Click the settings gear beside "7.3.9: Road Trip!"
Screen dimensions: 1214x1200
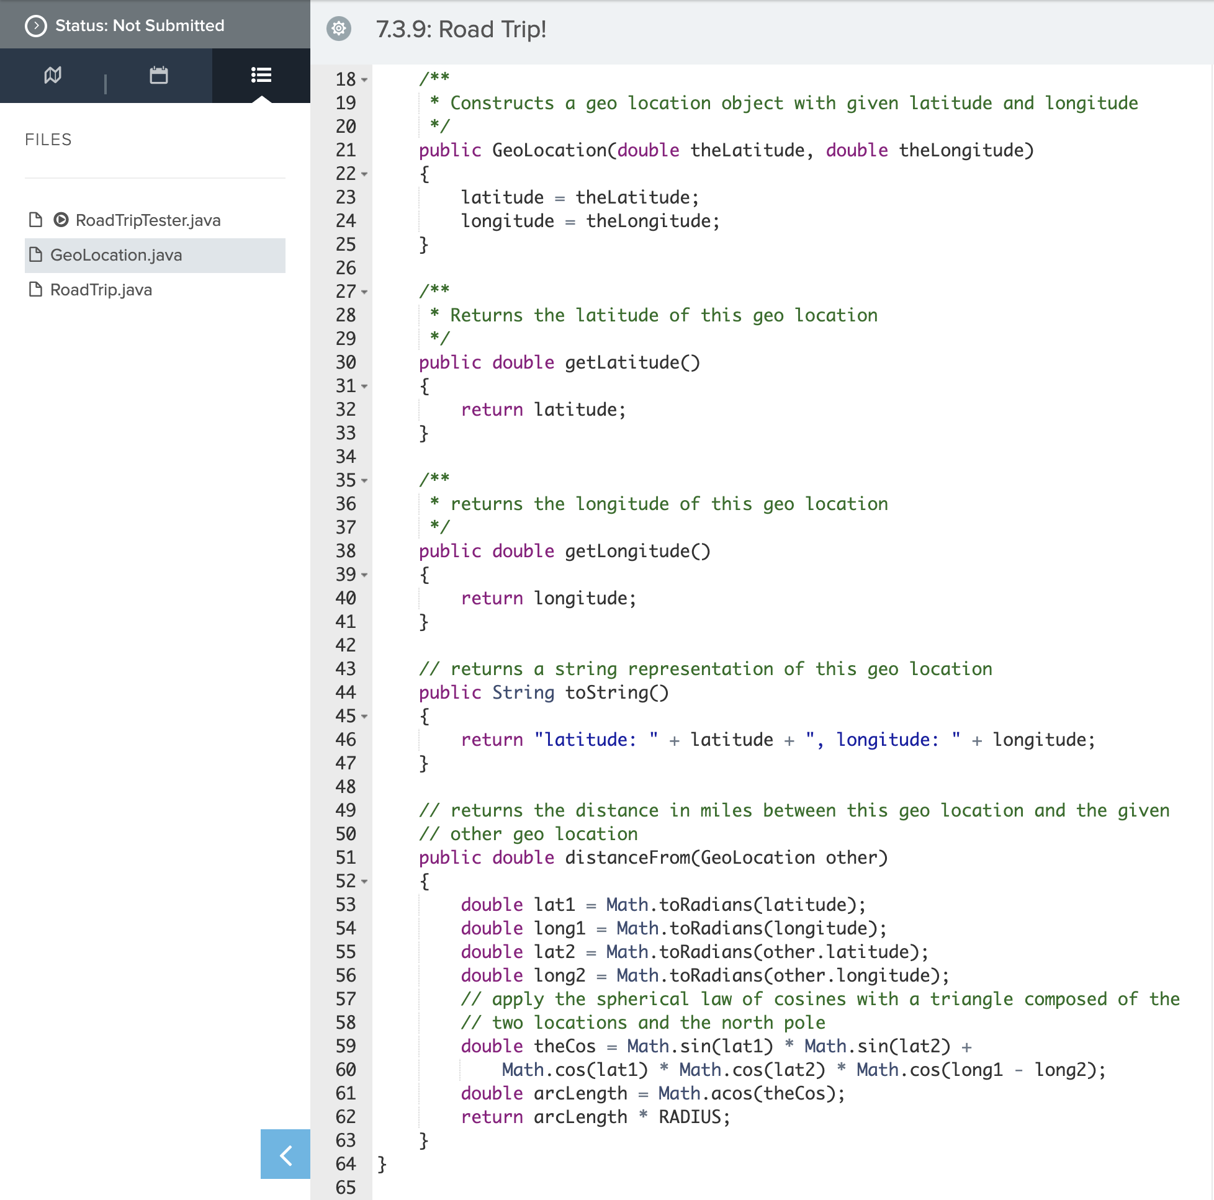click(x=339, y=29)
